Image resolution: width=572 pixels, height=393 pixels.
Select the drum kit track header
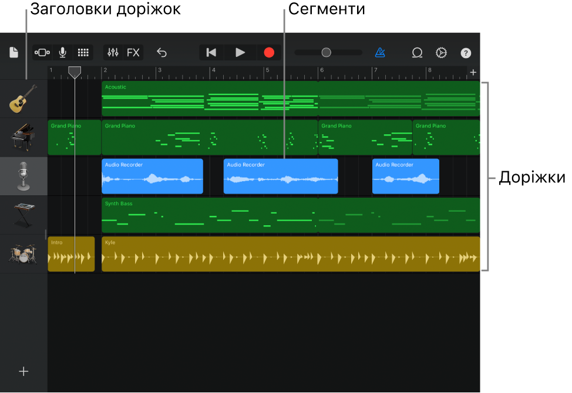coord(23,254)
